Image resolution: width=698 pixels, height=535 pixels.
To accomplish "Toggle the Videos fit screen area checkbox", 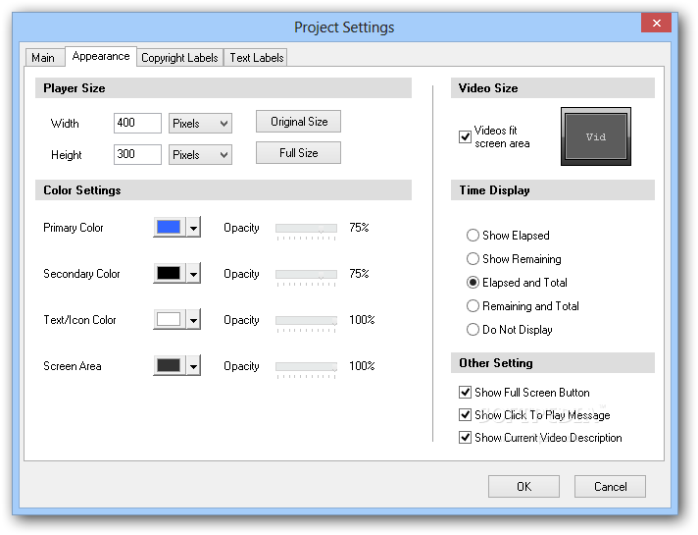I will coord(466,136).
